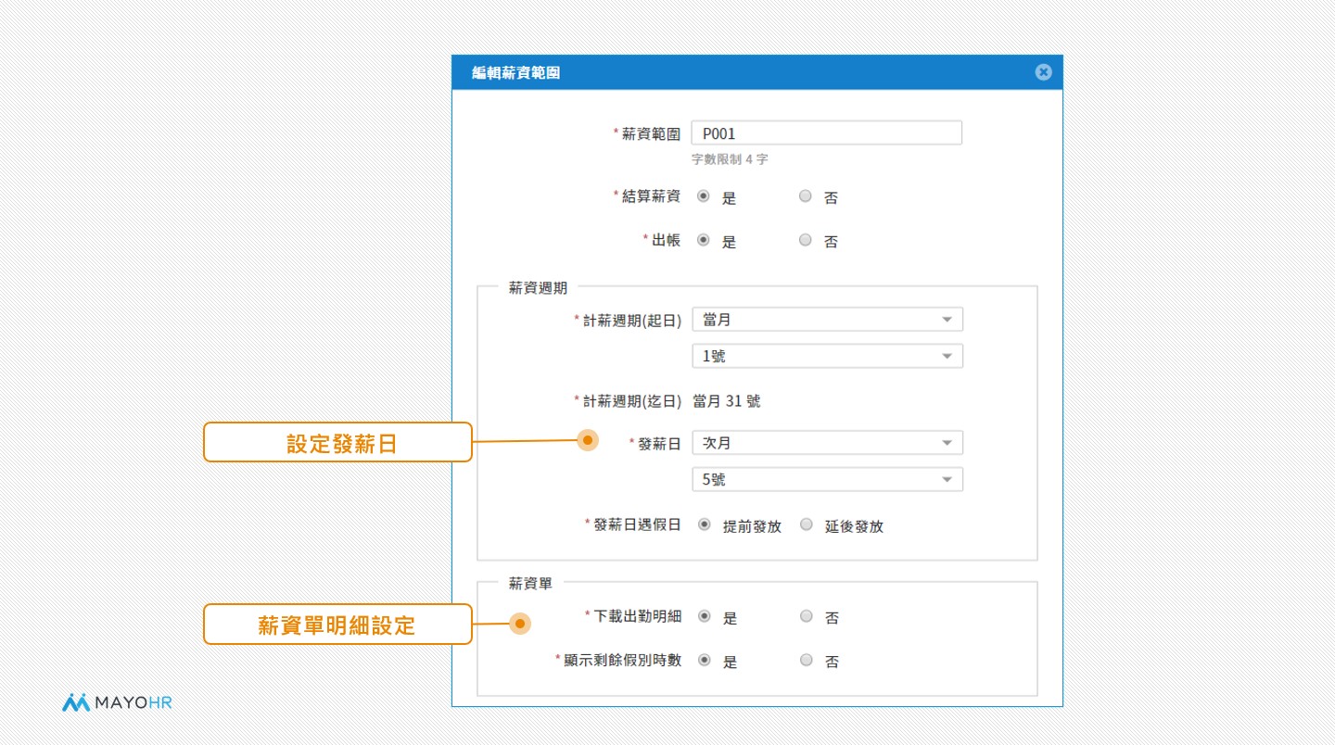This screenshot has height=745, width=1335.
Task: Open the 5號 payday dropdown
Action: (827, 480)
